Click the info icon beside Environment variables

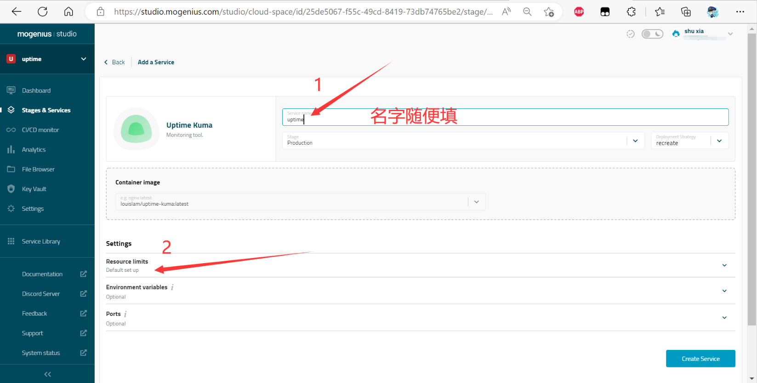click(172, 287)
